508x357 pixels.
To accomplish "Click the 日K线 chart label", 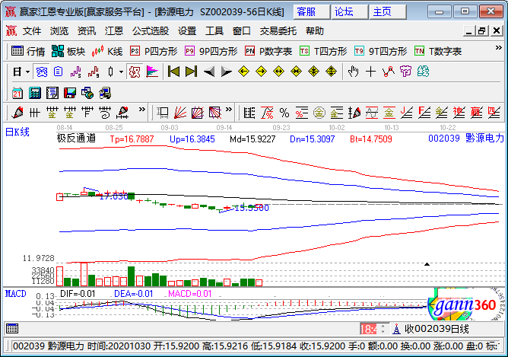I will (17, 132).
